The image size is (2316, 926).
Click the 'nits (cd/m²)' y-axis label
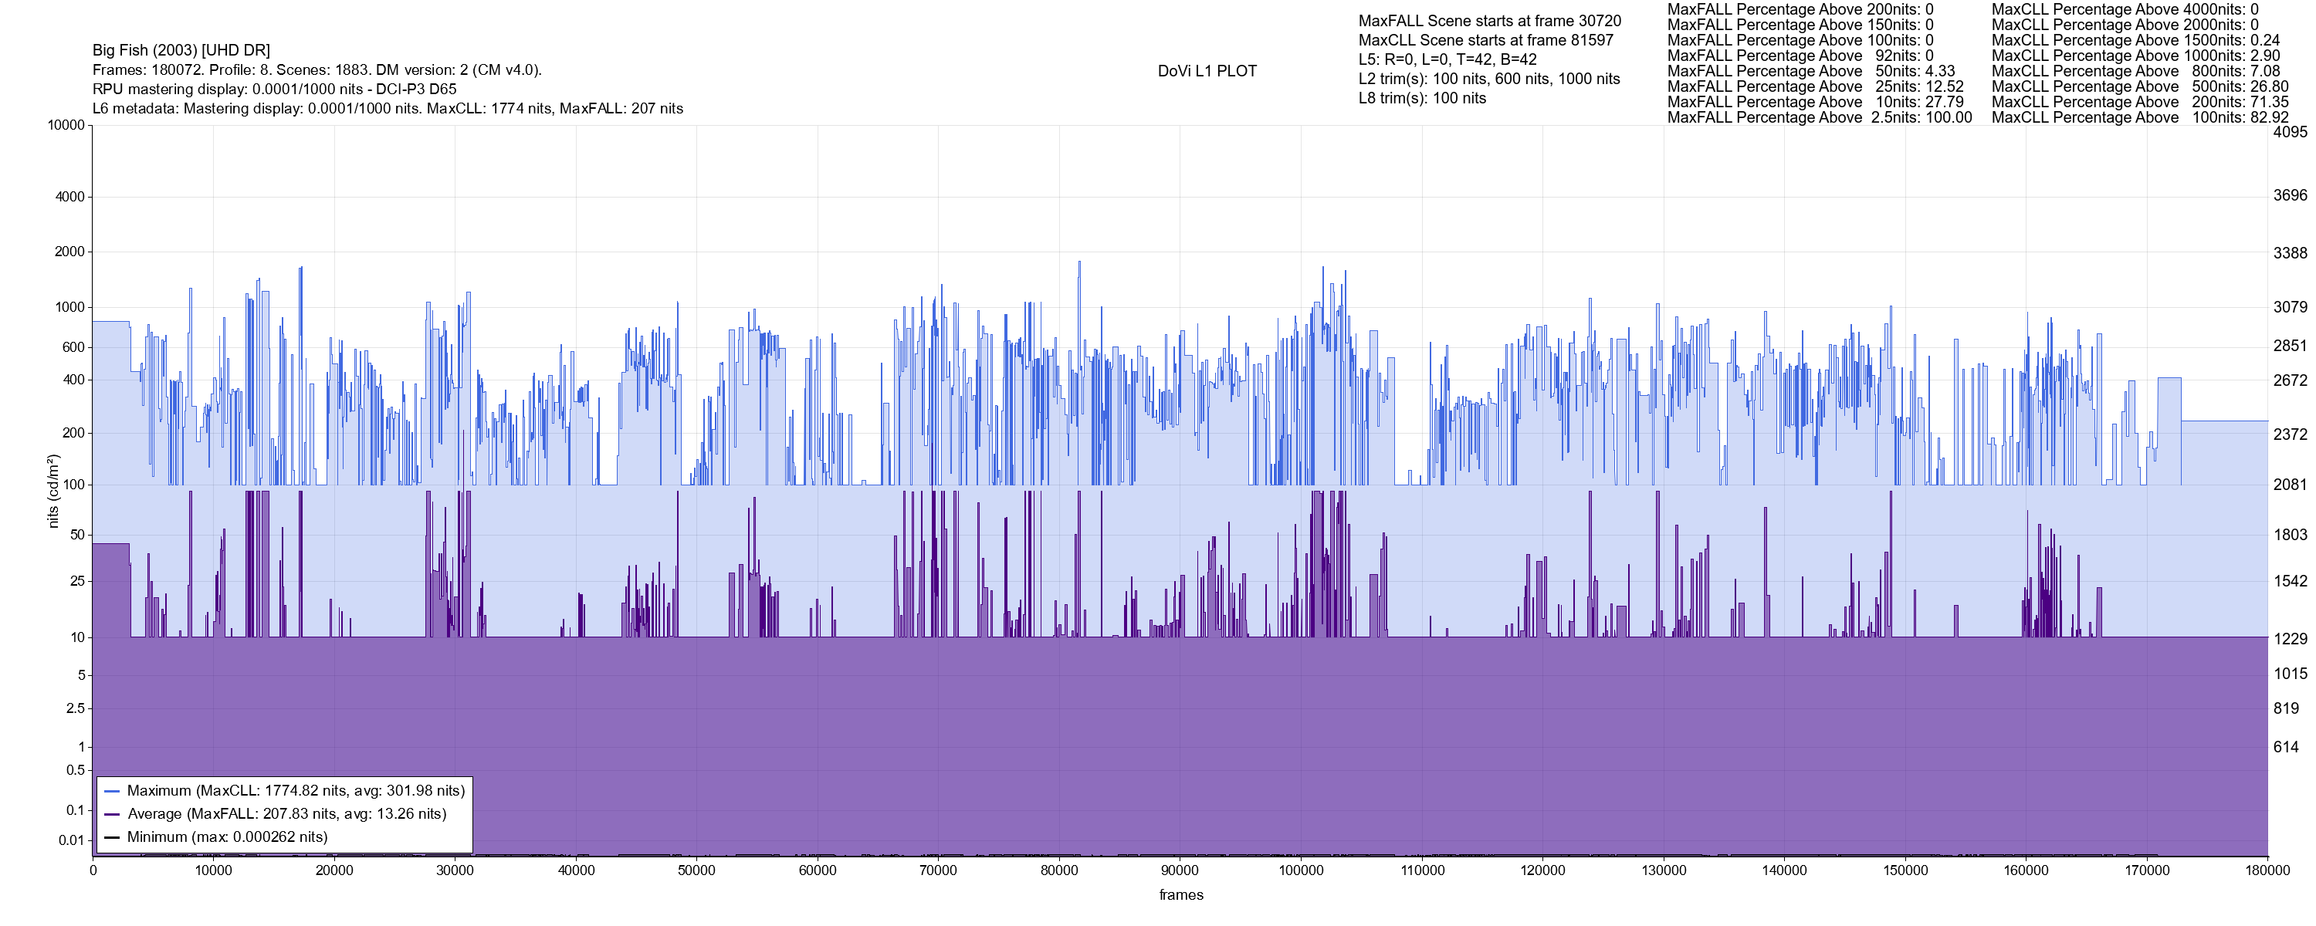tap(53, 491)
